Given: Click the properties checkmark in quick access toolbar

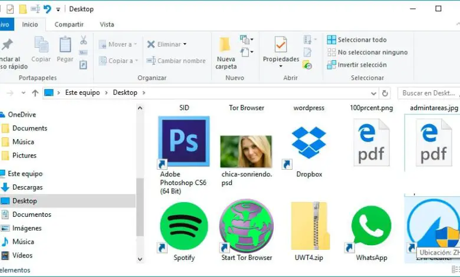Looking at the screenshot, I should (x=10, y=9).
